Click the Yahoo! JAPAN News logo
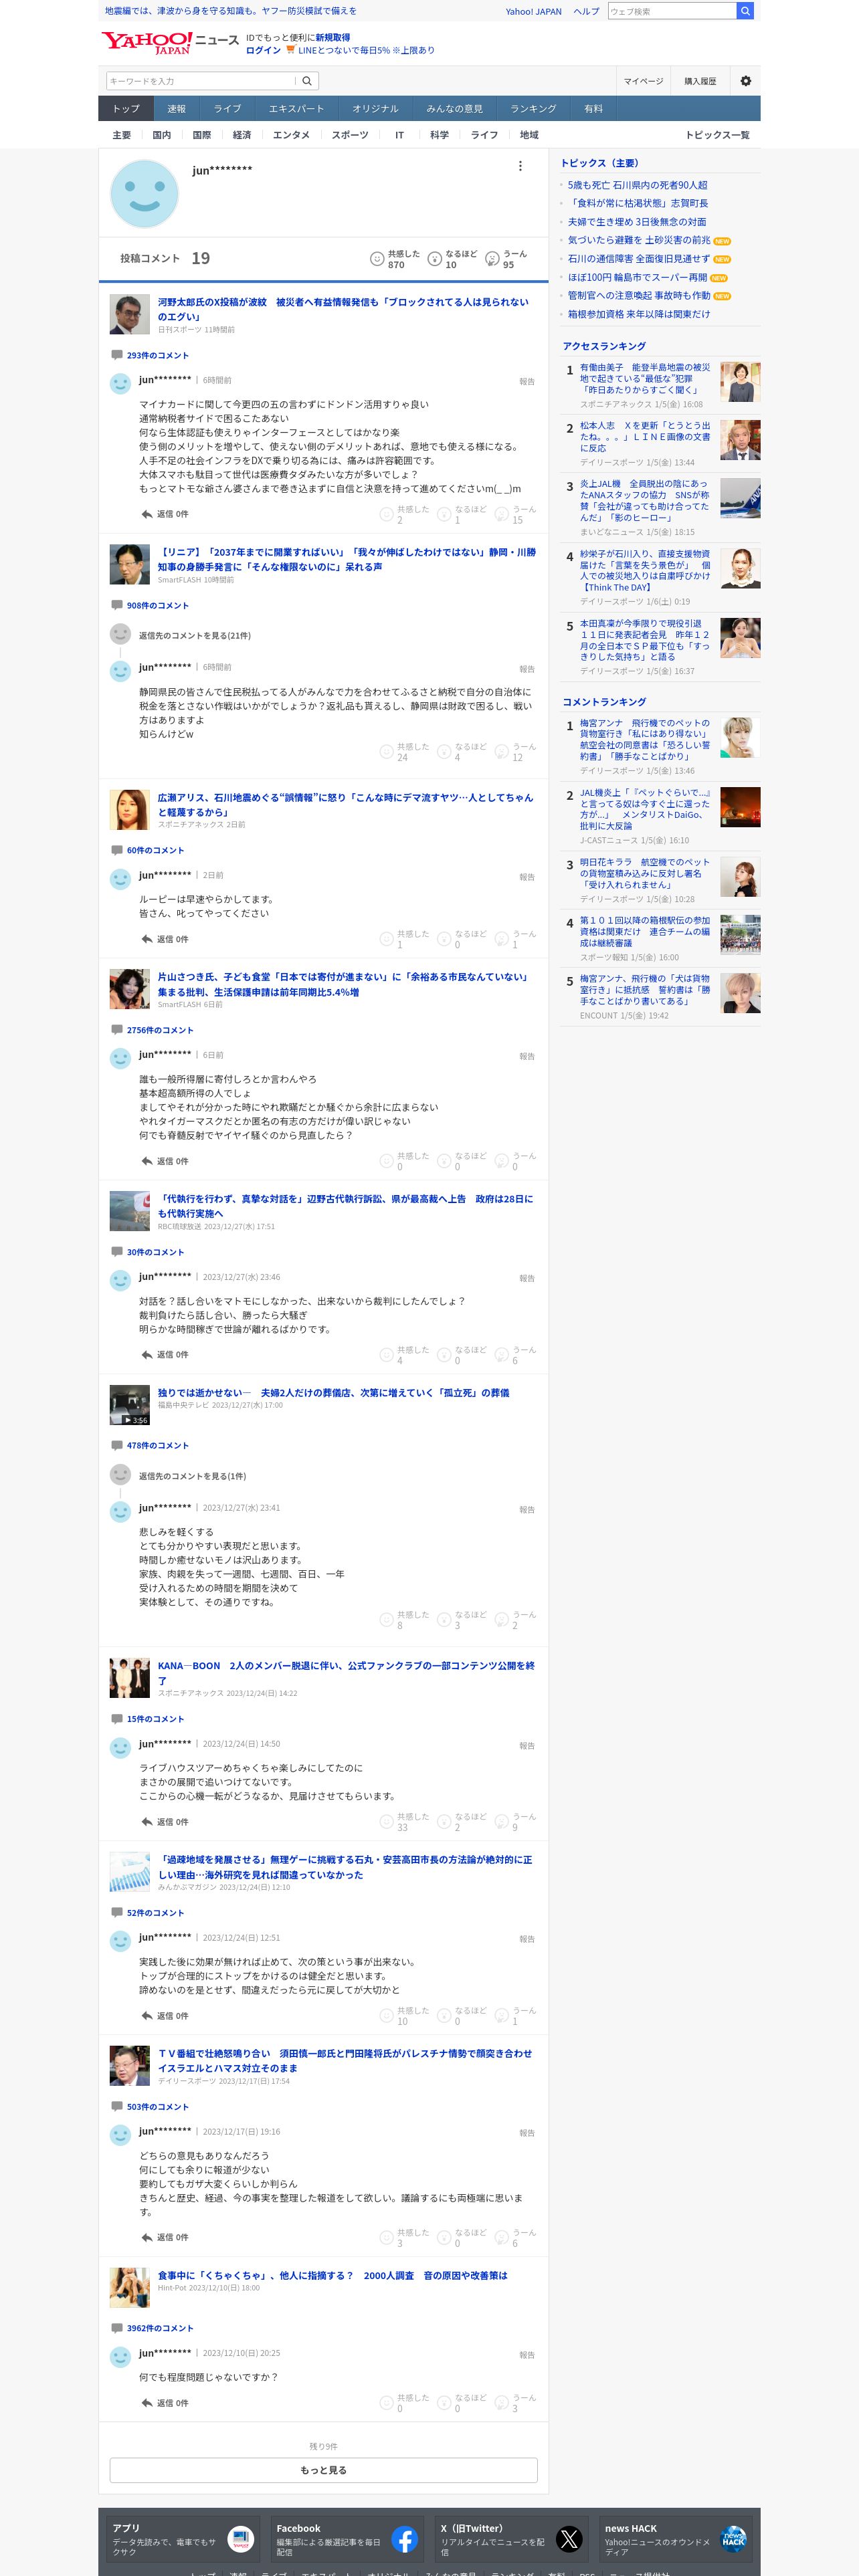 click(x=169, y=42)
